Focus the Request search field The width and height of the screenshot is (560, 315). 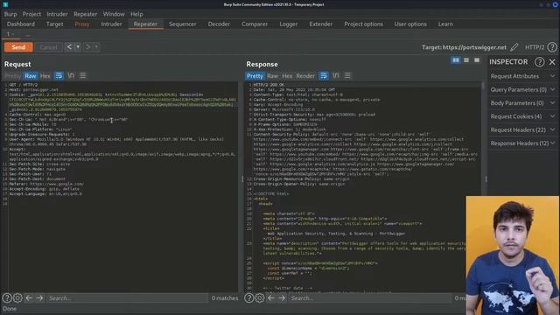[x=127, y=297]
